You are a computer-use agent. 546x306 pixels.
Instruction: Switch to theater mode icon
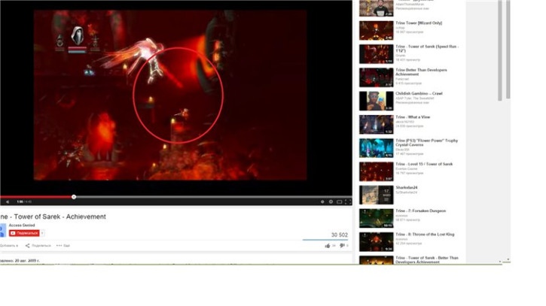point(339,201)
